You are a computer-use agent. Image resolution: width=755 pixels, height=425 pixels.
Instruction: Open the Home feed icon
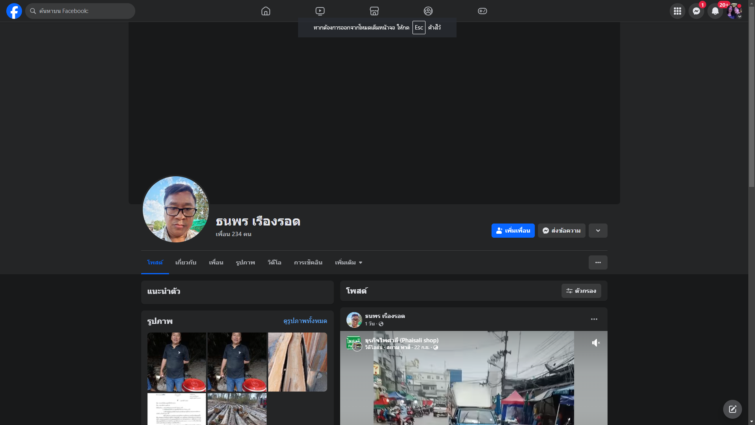coord(266,11)
